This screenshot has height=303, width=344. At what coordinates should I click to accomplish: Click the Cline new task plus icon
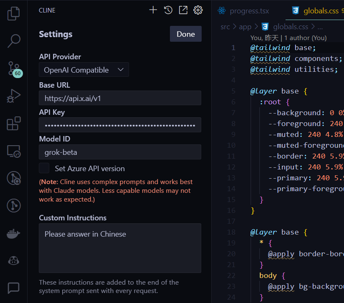click(153, 10)
